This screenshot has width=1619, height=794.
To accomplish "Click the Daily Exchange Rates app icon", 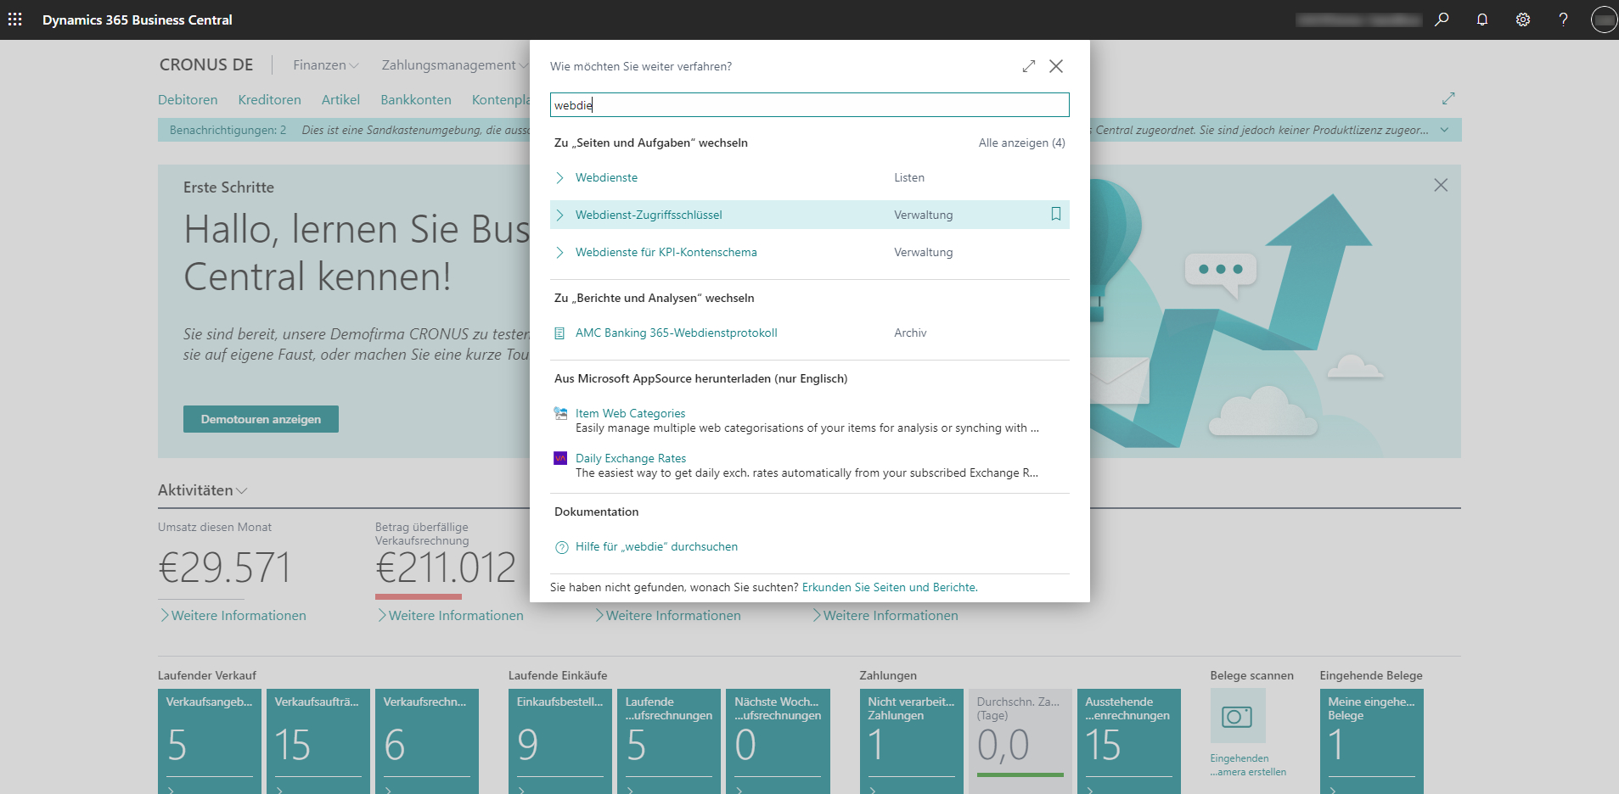I will (560, 458).
